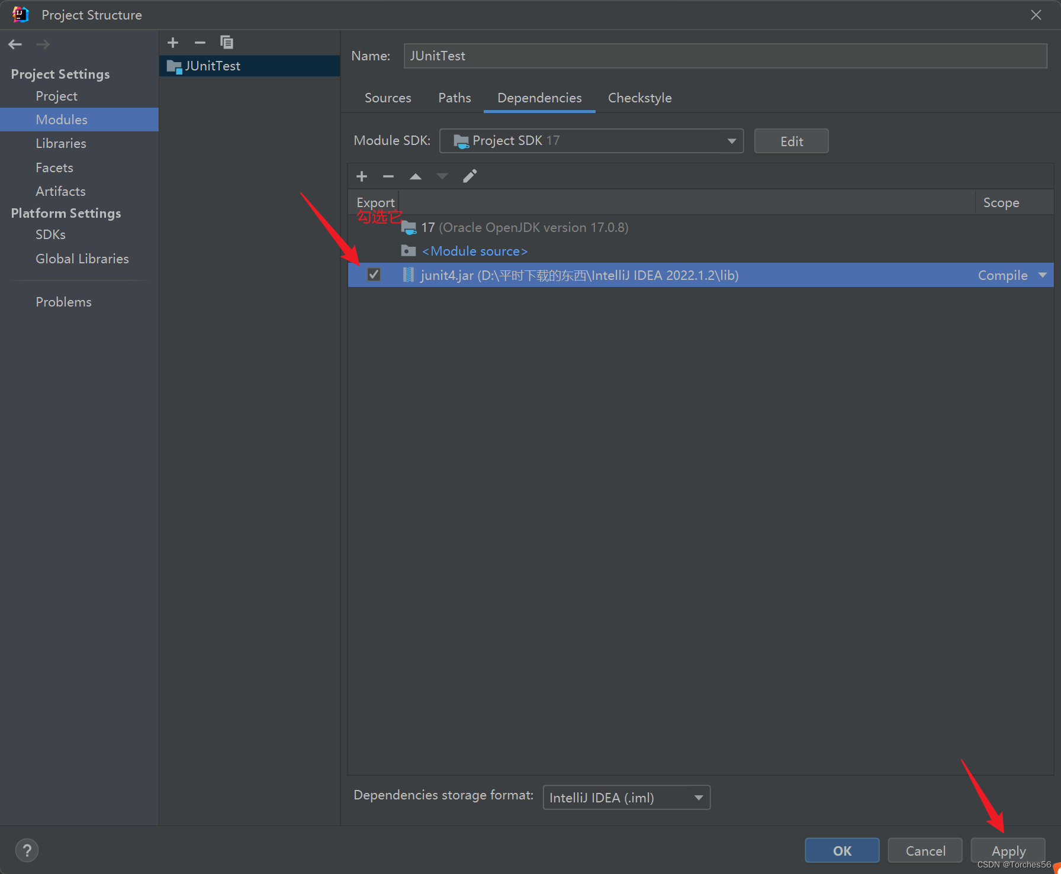Close the Project Structure dialog

coord(1036,15)
